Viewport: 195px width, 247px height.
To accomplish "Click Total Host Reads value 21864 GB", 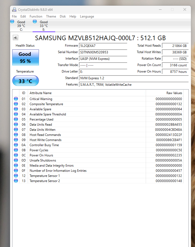I will tap(175, 46).
